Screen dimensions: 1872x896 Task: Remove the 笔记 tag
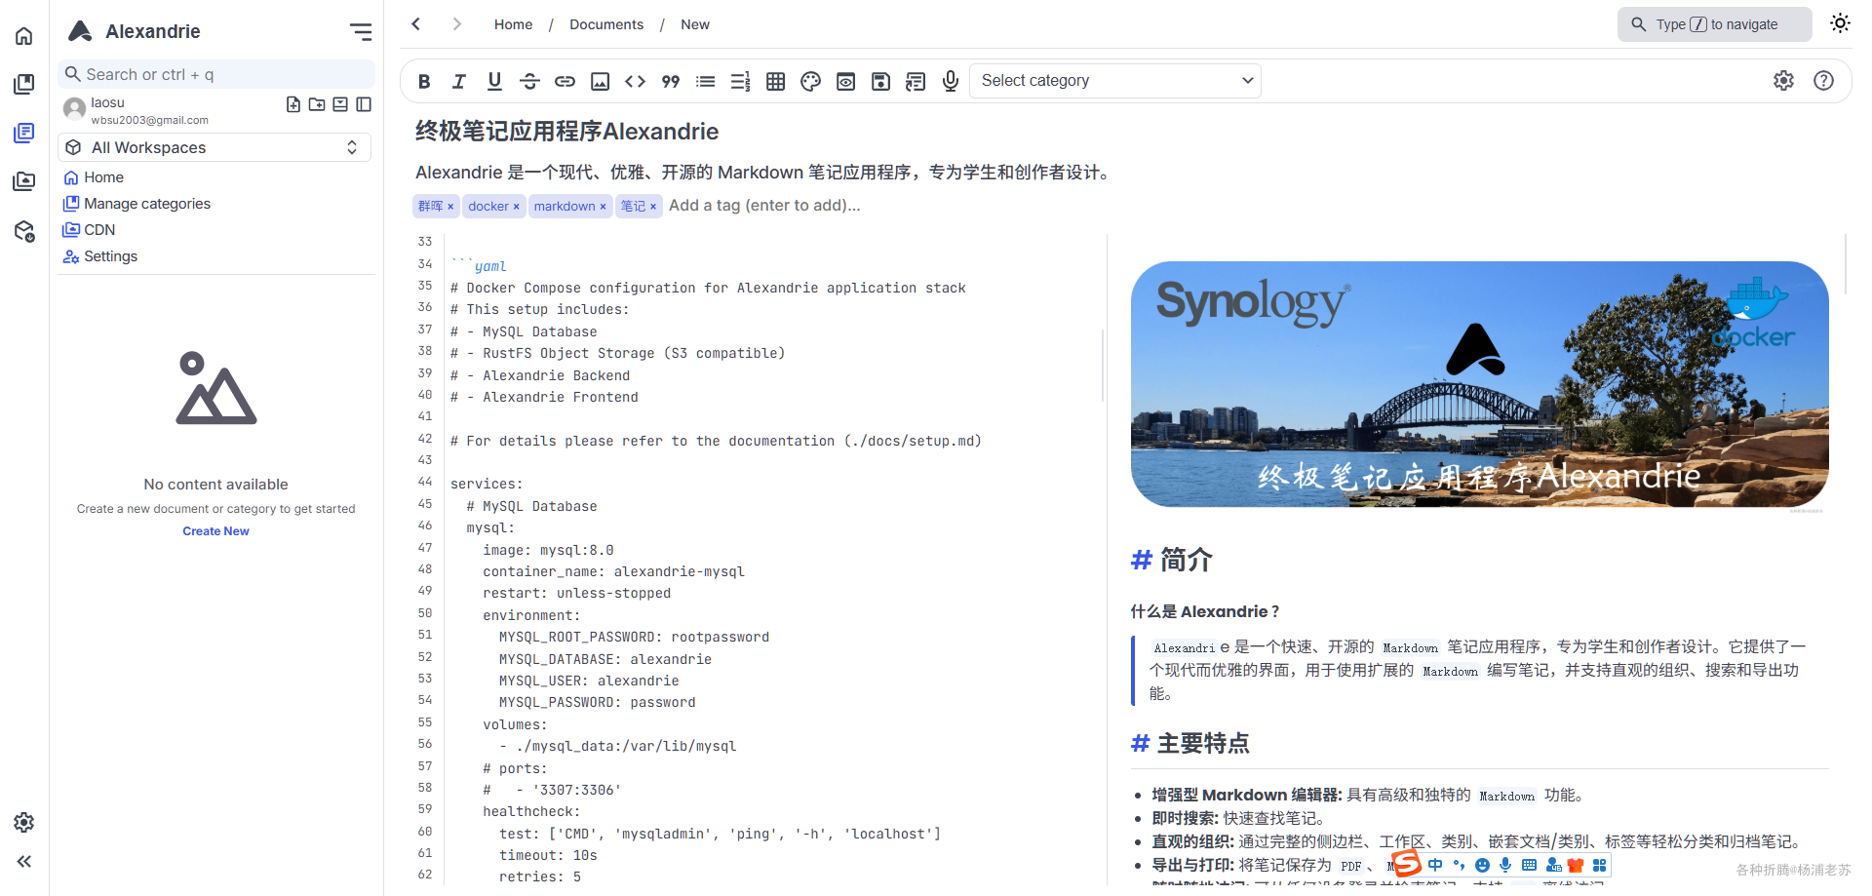click(x=653, y=207)
